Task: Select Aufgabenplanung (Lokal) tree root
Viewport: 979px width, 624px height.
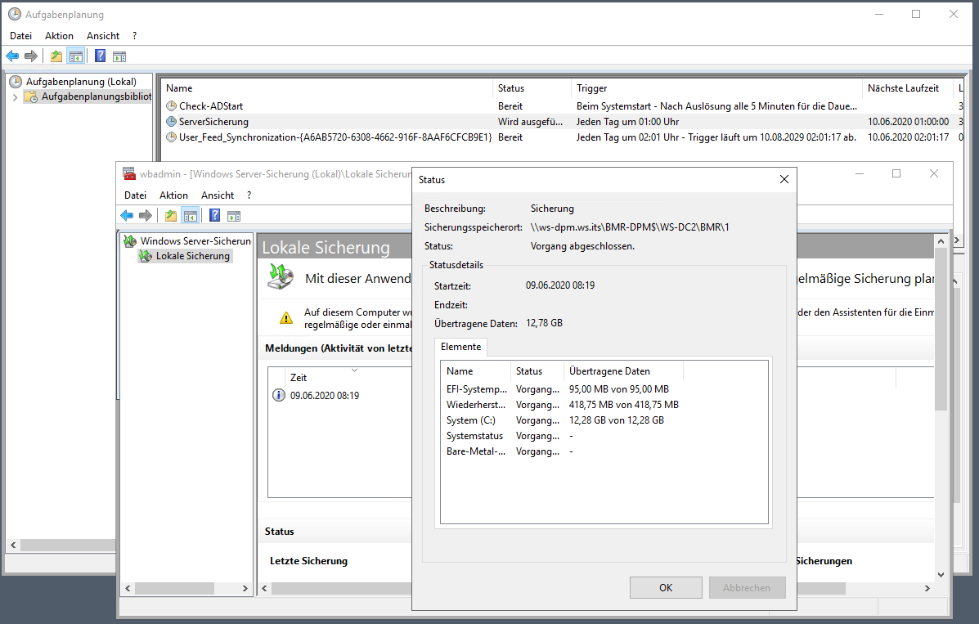Action: 81,81
